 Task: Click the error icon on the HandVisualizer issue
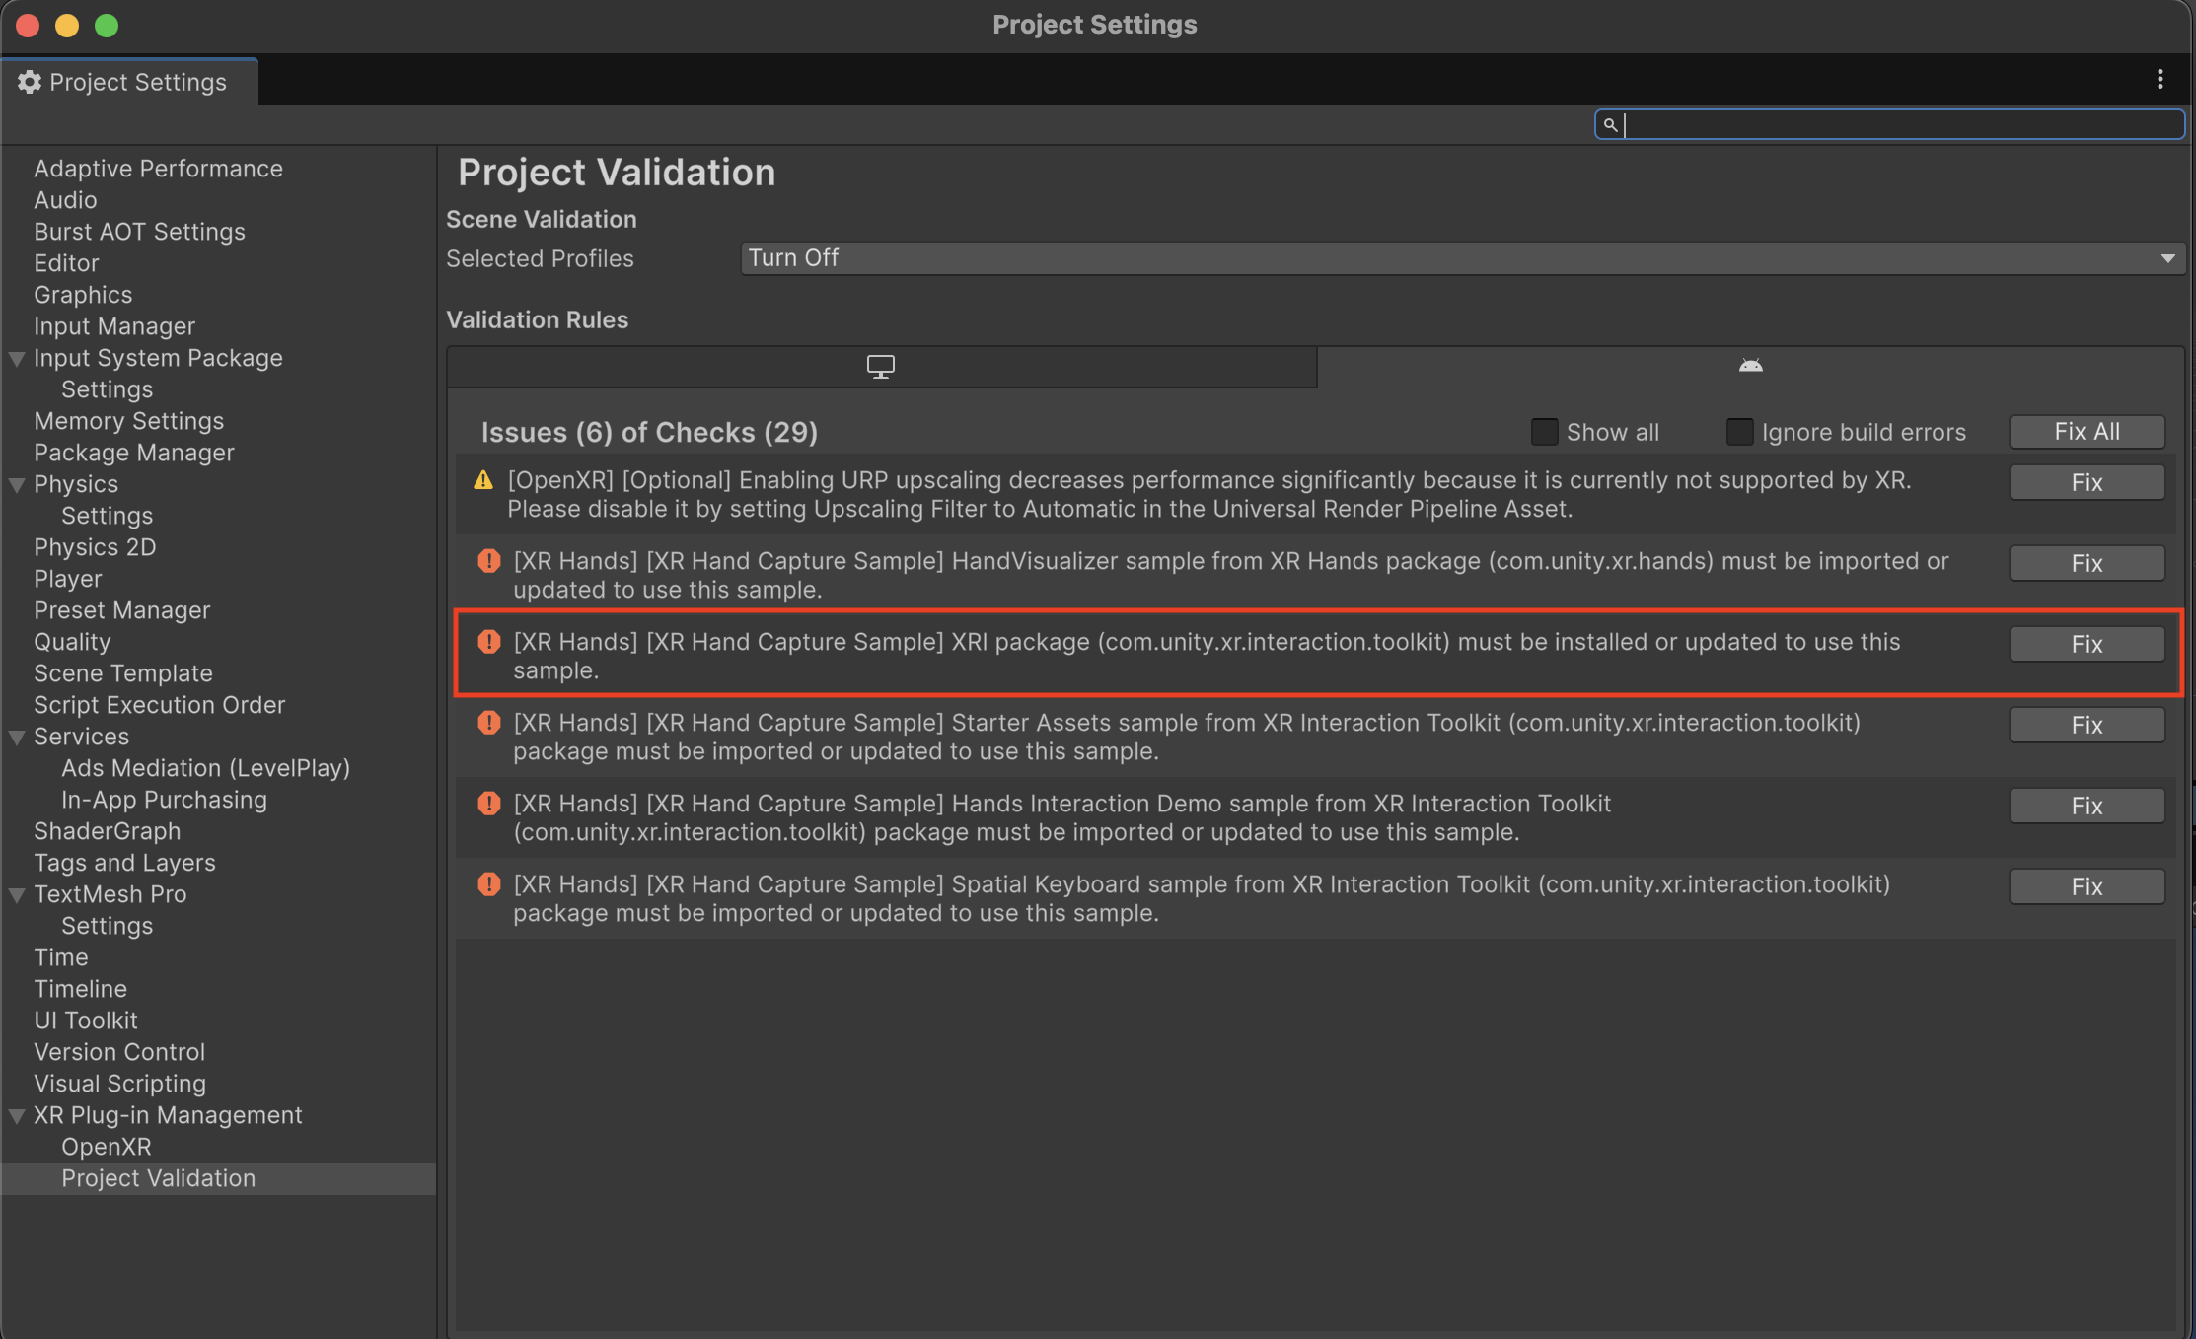[x=488, y=561]
